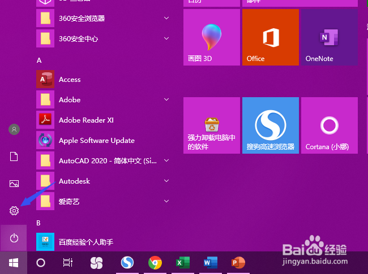
Task: Click the letter A section header
Action: coord(39,60)
